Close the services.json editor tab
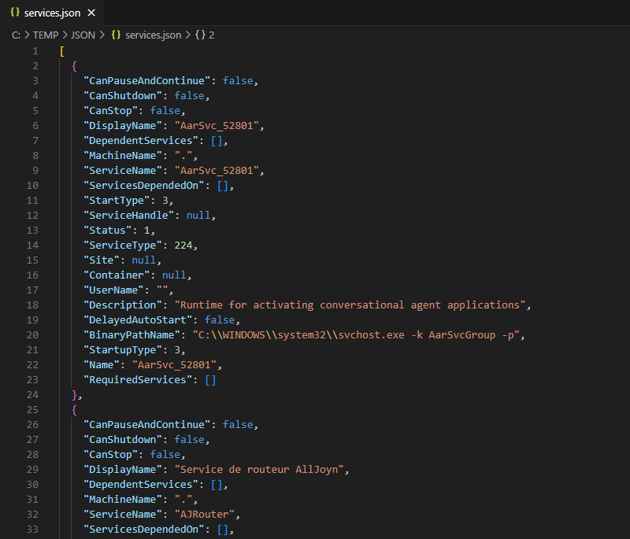The width and height of the screenshot is (630, 539). [91, 13]
